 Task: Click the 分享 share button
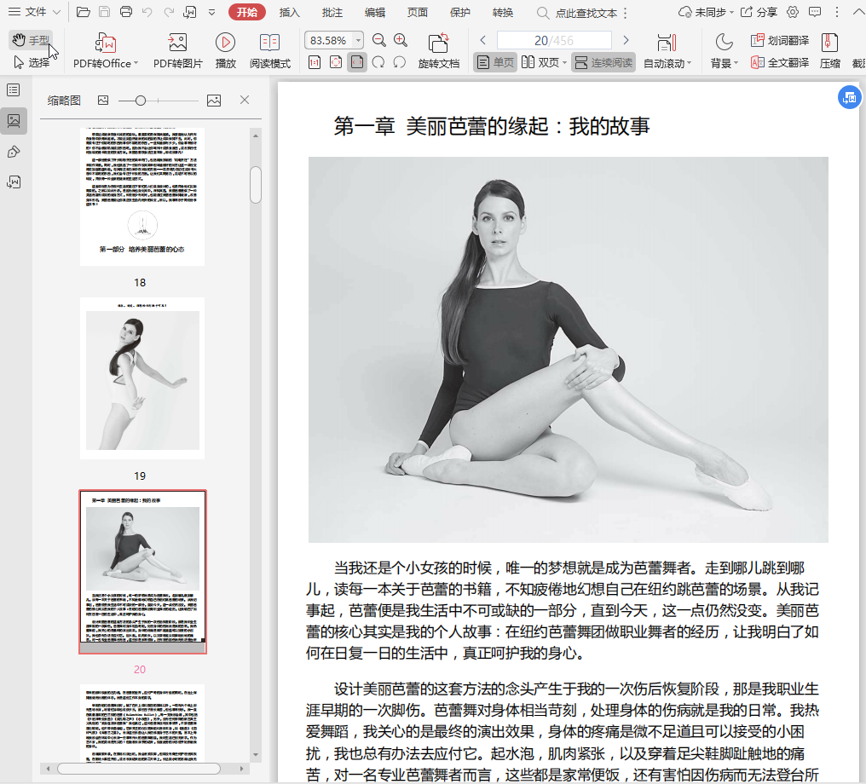[x=759, y=12]
